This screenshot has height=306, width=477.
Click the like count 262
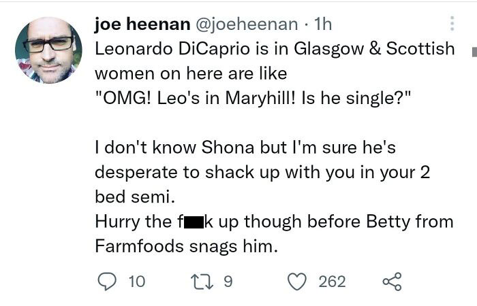pos(332,281)
